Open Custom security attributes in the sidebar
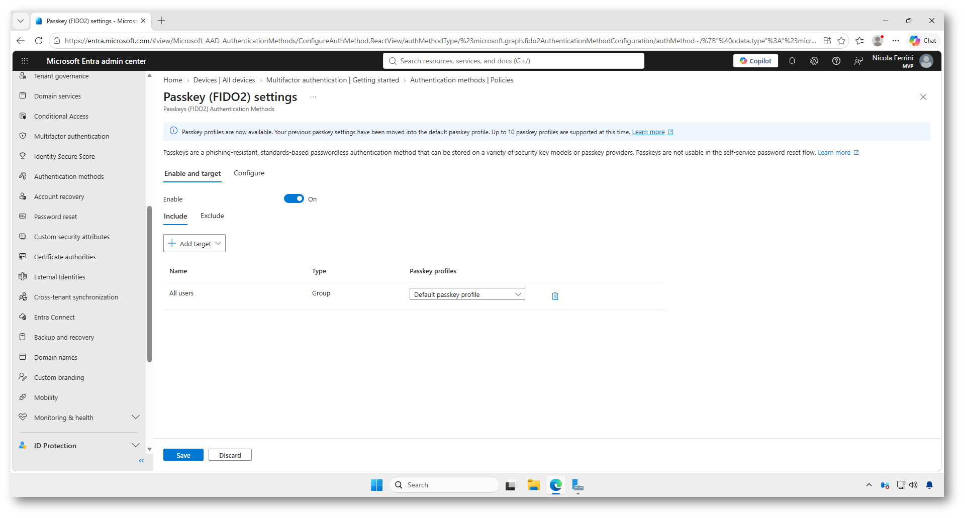Screen dimensions: 965x518 72,237
